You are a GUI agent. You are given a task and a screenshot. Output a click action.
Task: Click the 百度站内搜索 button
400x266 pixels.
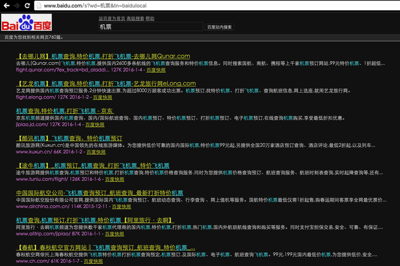[x=219, y=27]
